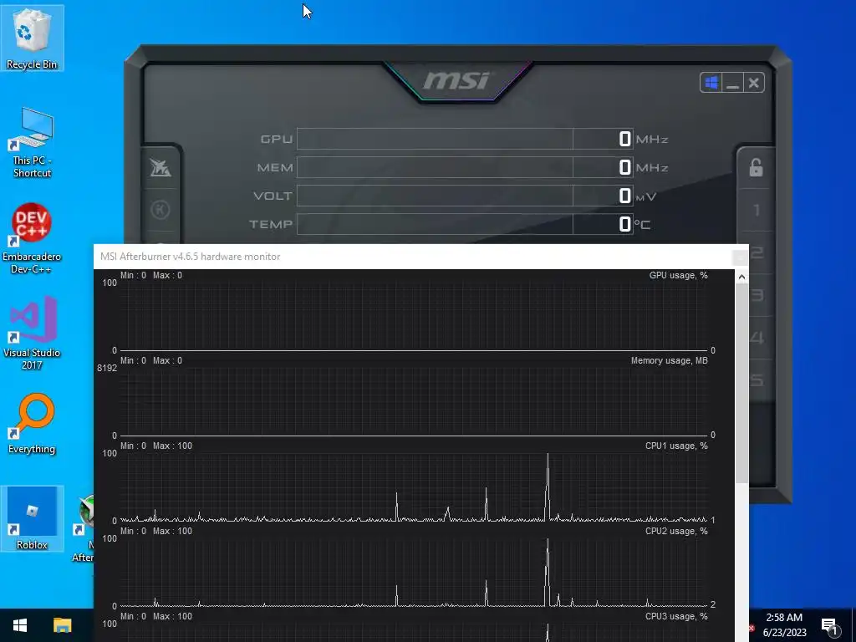Click the taskbar clock showing 2:58 AM
856x642 pixels.
784,625
